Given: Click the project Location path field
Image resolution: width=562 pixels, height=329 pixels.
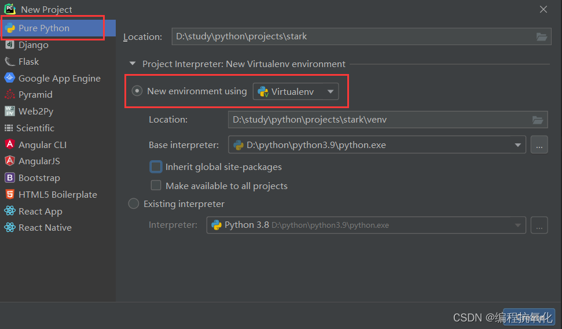Looking at the screenshot, I should click(361, 36).
